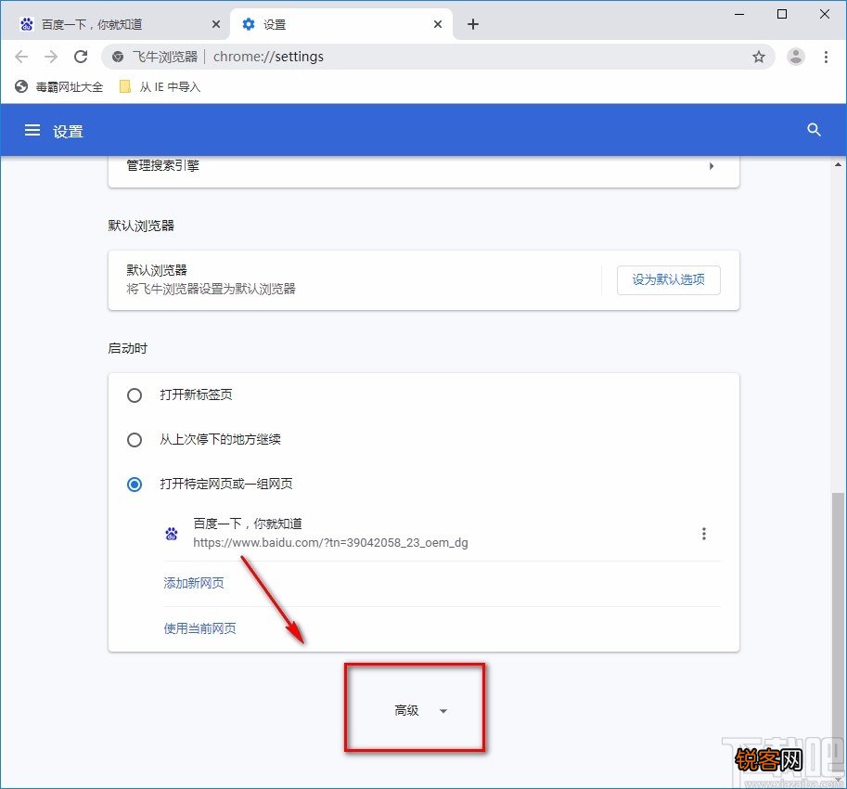The height and width of the screenshot is (789, 847).
Task: Click the address bar showing chrome://settings
Action: coord(438,57)
